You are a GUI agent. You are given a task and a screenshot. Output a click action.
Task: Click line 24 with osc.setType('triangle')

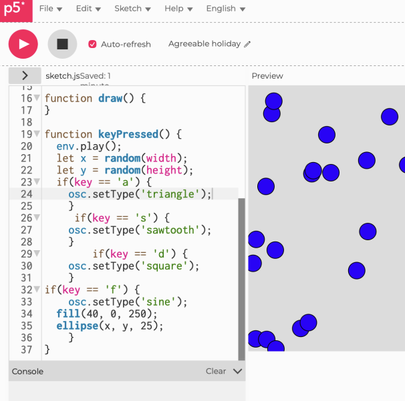pos(140,194)
